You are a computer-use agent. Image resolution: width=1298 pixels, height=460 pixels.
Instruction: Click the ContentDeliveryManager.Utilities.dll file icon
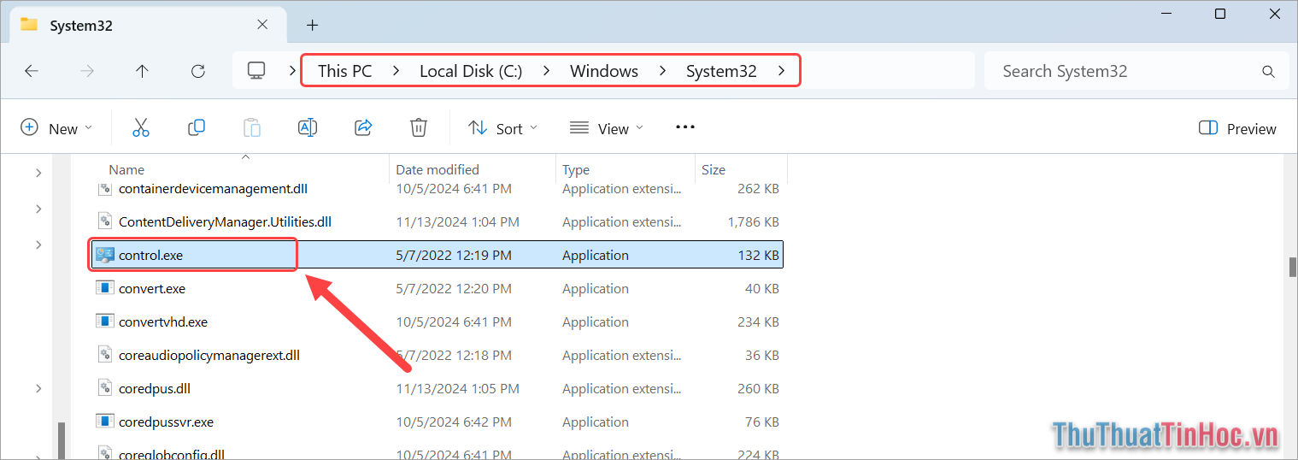tap(105, 221)
